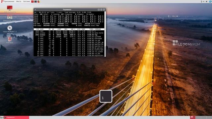The image size is (212, 119).
Task: Click the Терминал window menu icon in its title bar
Action: pos(35,10)
